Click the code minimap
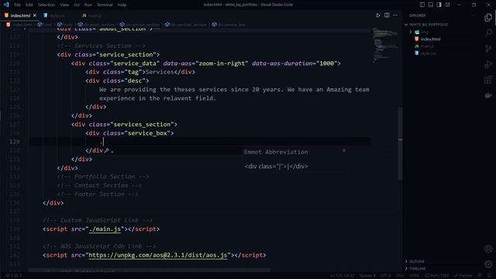Image resolution: width=496 pixels, height=279 pixels. point(384,45)
